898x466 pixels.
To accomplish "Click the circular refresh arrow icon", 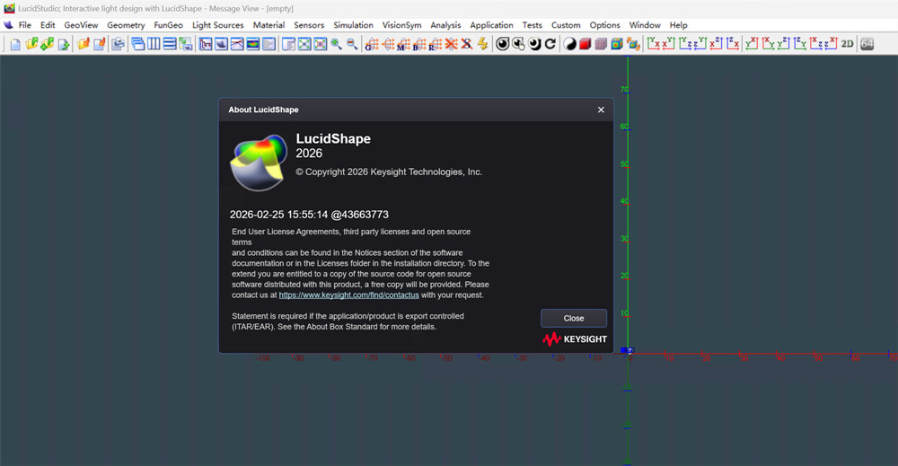I will click(550, 44).
